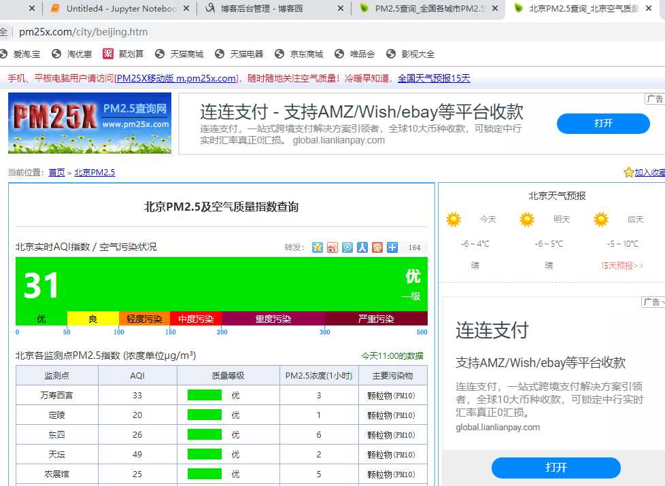
Task: Click the green quality bar in 天坛 row
Action: (205, 454)
